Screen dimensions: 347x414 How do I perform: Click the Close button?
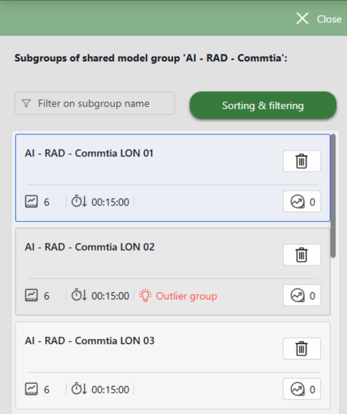(329, 19)
